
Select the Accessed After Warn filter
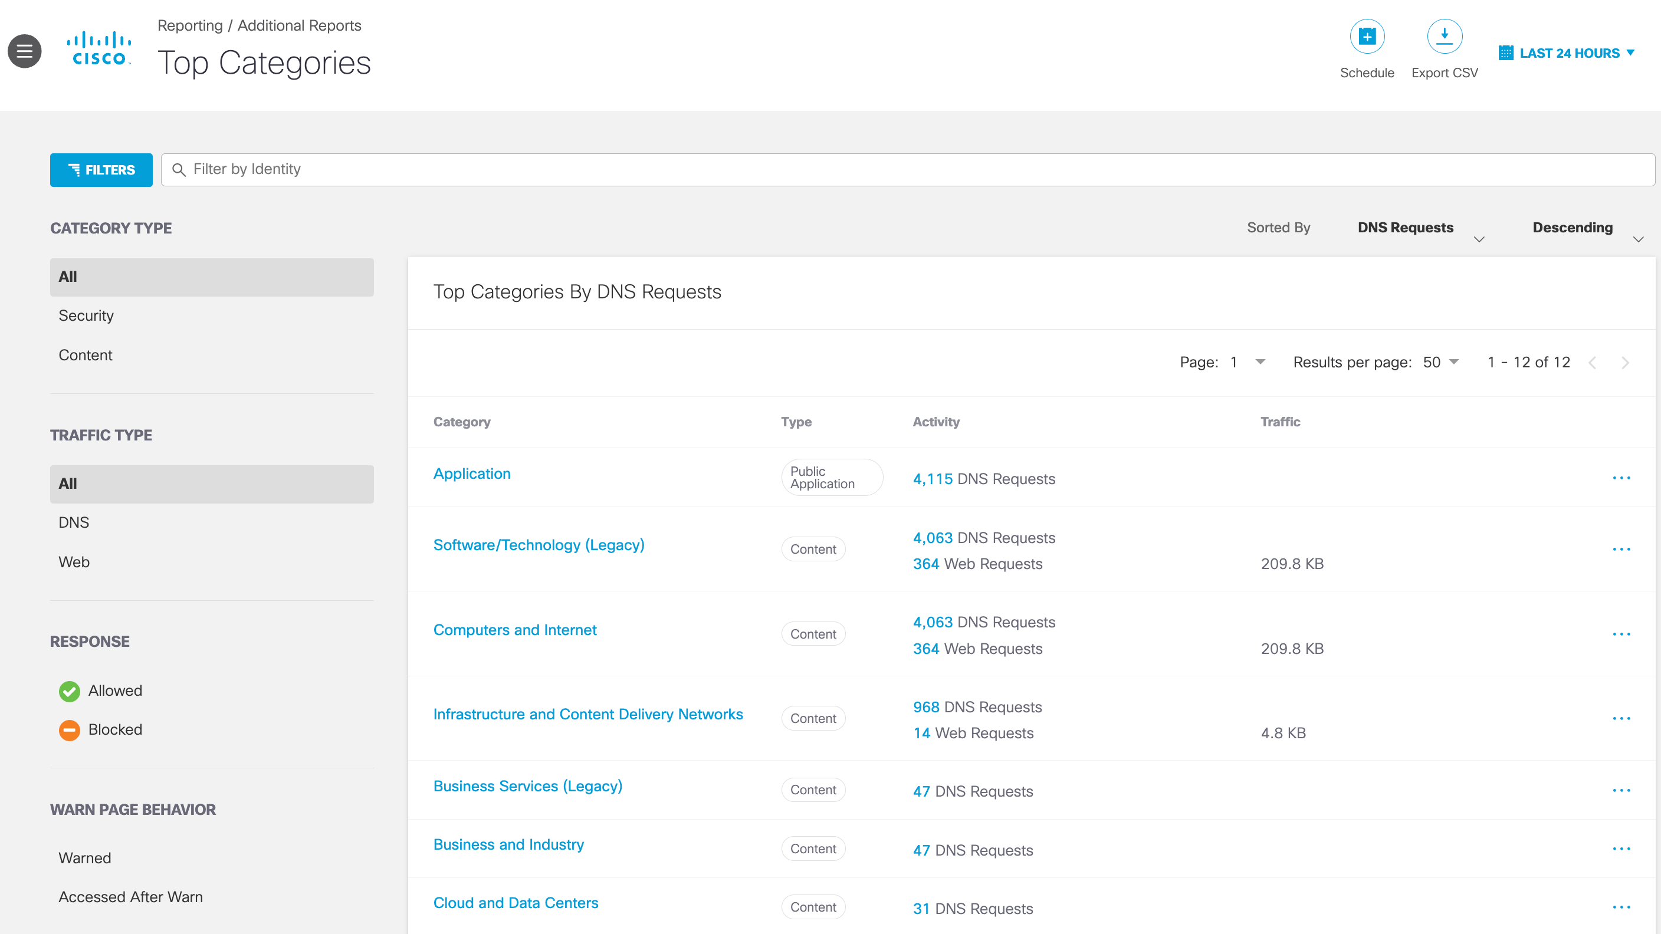coord(130,897)
